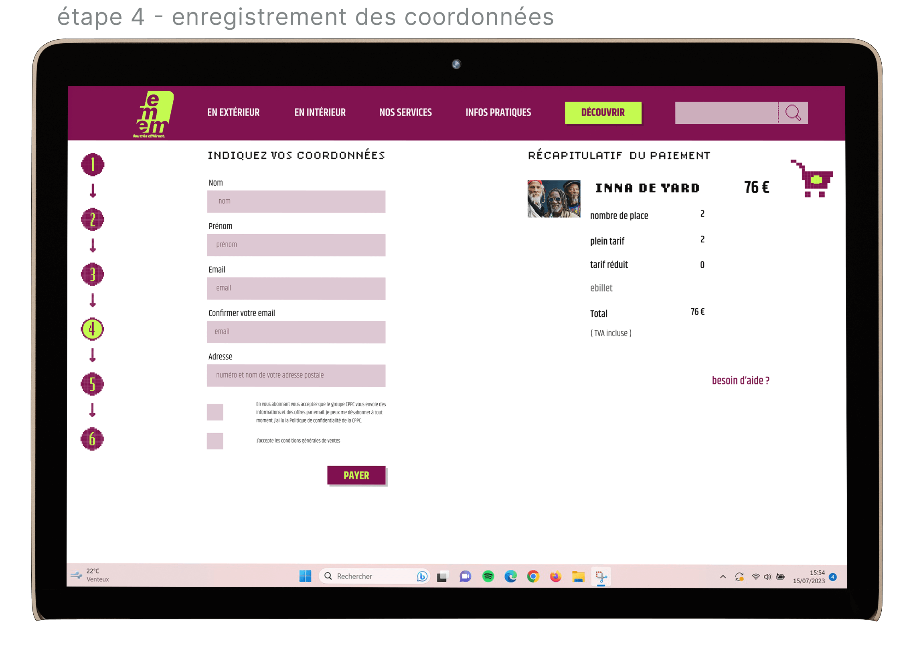
Task: Click the Découvrir button
Action: click(x=603, y=113)
